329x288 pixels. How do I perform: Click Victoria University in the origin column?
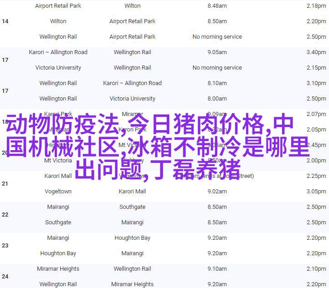[x=58, y=68]
